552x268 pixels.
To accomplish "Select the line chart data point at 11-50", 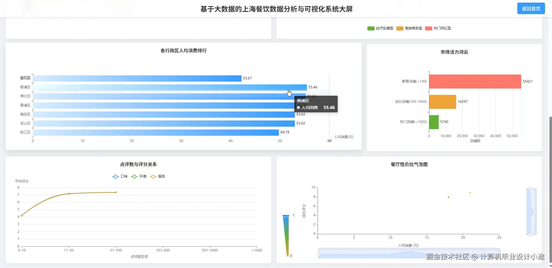I will (x=69, y=194).
